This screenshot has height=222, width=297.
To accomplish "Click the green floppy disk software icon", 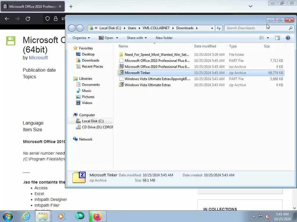I will (11, 41).
